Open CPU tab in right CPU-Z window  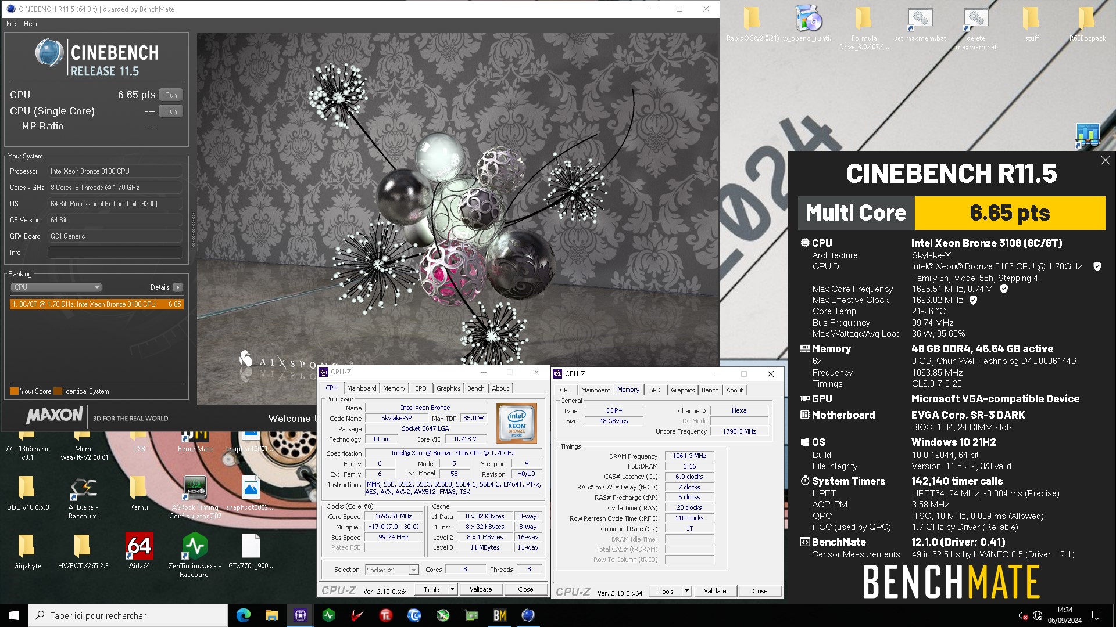566,390
